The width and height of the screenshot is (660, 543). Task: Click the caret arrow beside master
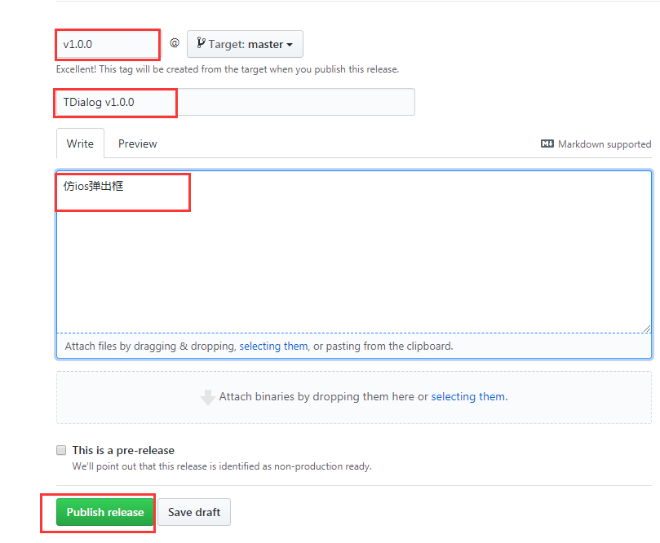pos(290,45)
